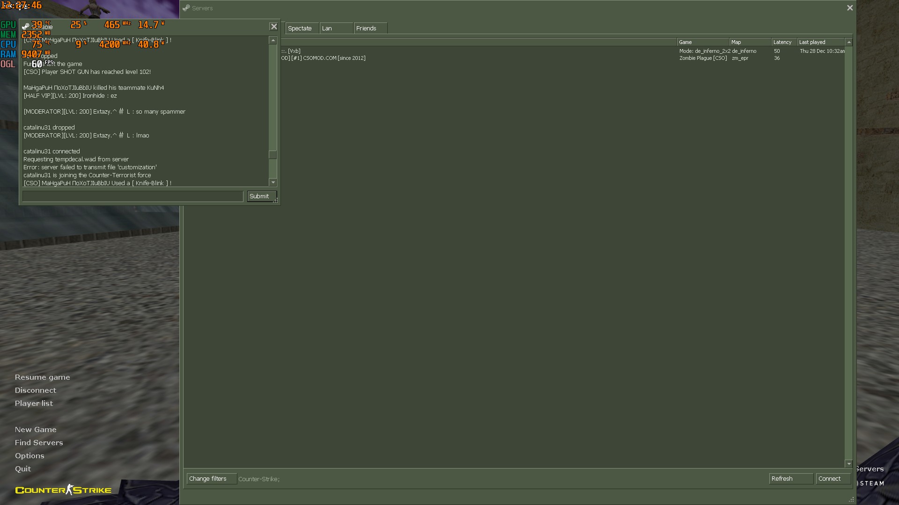
Task: Sort servers by Map column header
Action: [x=749, y=42]
